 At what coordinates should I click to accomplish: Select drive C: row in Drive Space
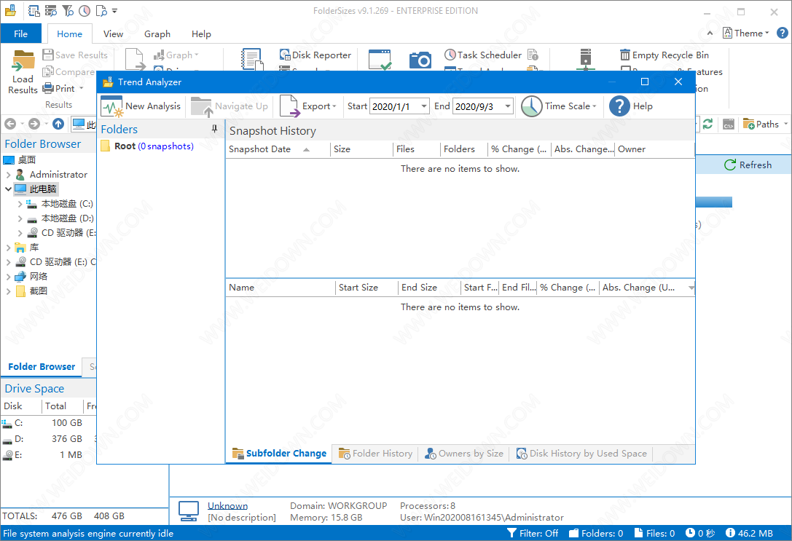(49, 423)
